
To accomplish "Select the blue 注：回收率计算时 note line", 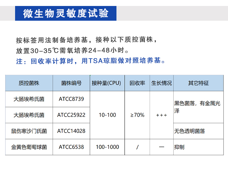I will 91,61.
